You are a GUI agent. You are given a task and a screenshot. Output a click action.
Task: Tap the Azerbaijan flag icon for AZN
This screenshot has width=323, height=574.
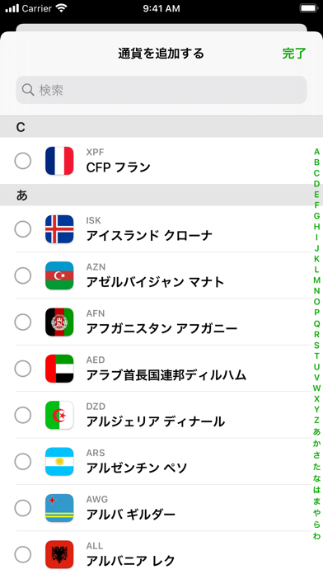pos(59,275)
